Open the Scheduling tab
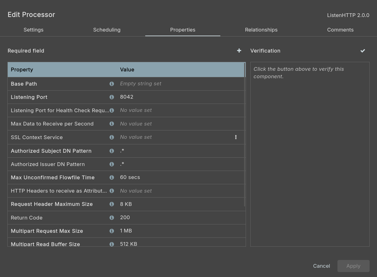The image size is (377, 277). pyautogui.click(x=107, y=30)
